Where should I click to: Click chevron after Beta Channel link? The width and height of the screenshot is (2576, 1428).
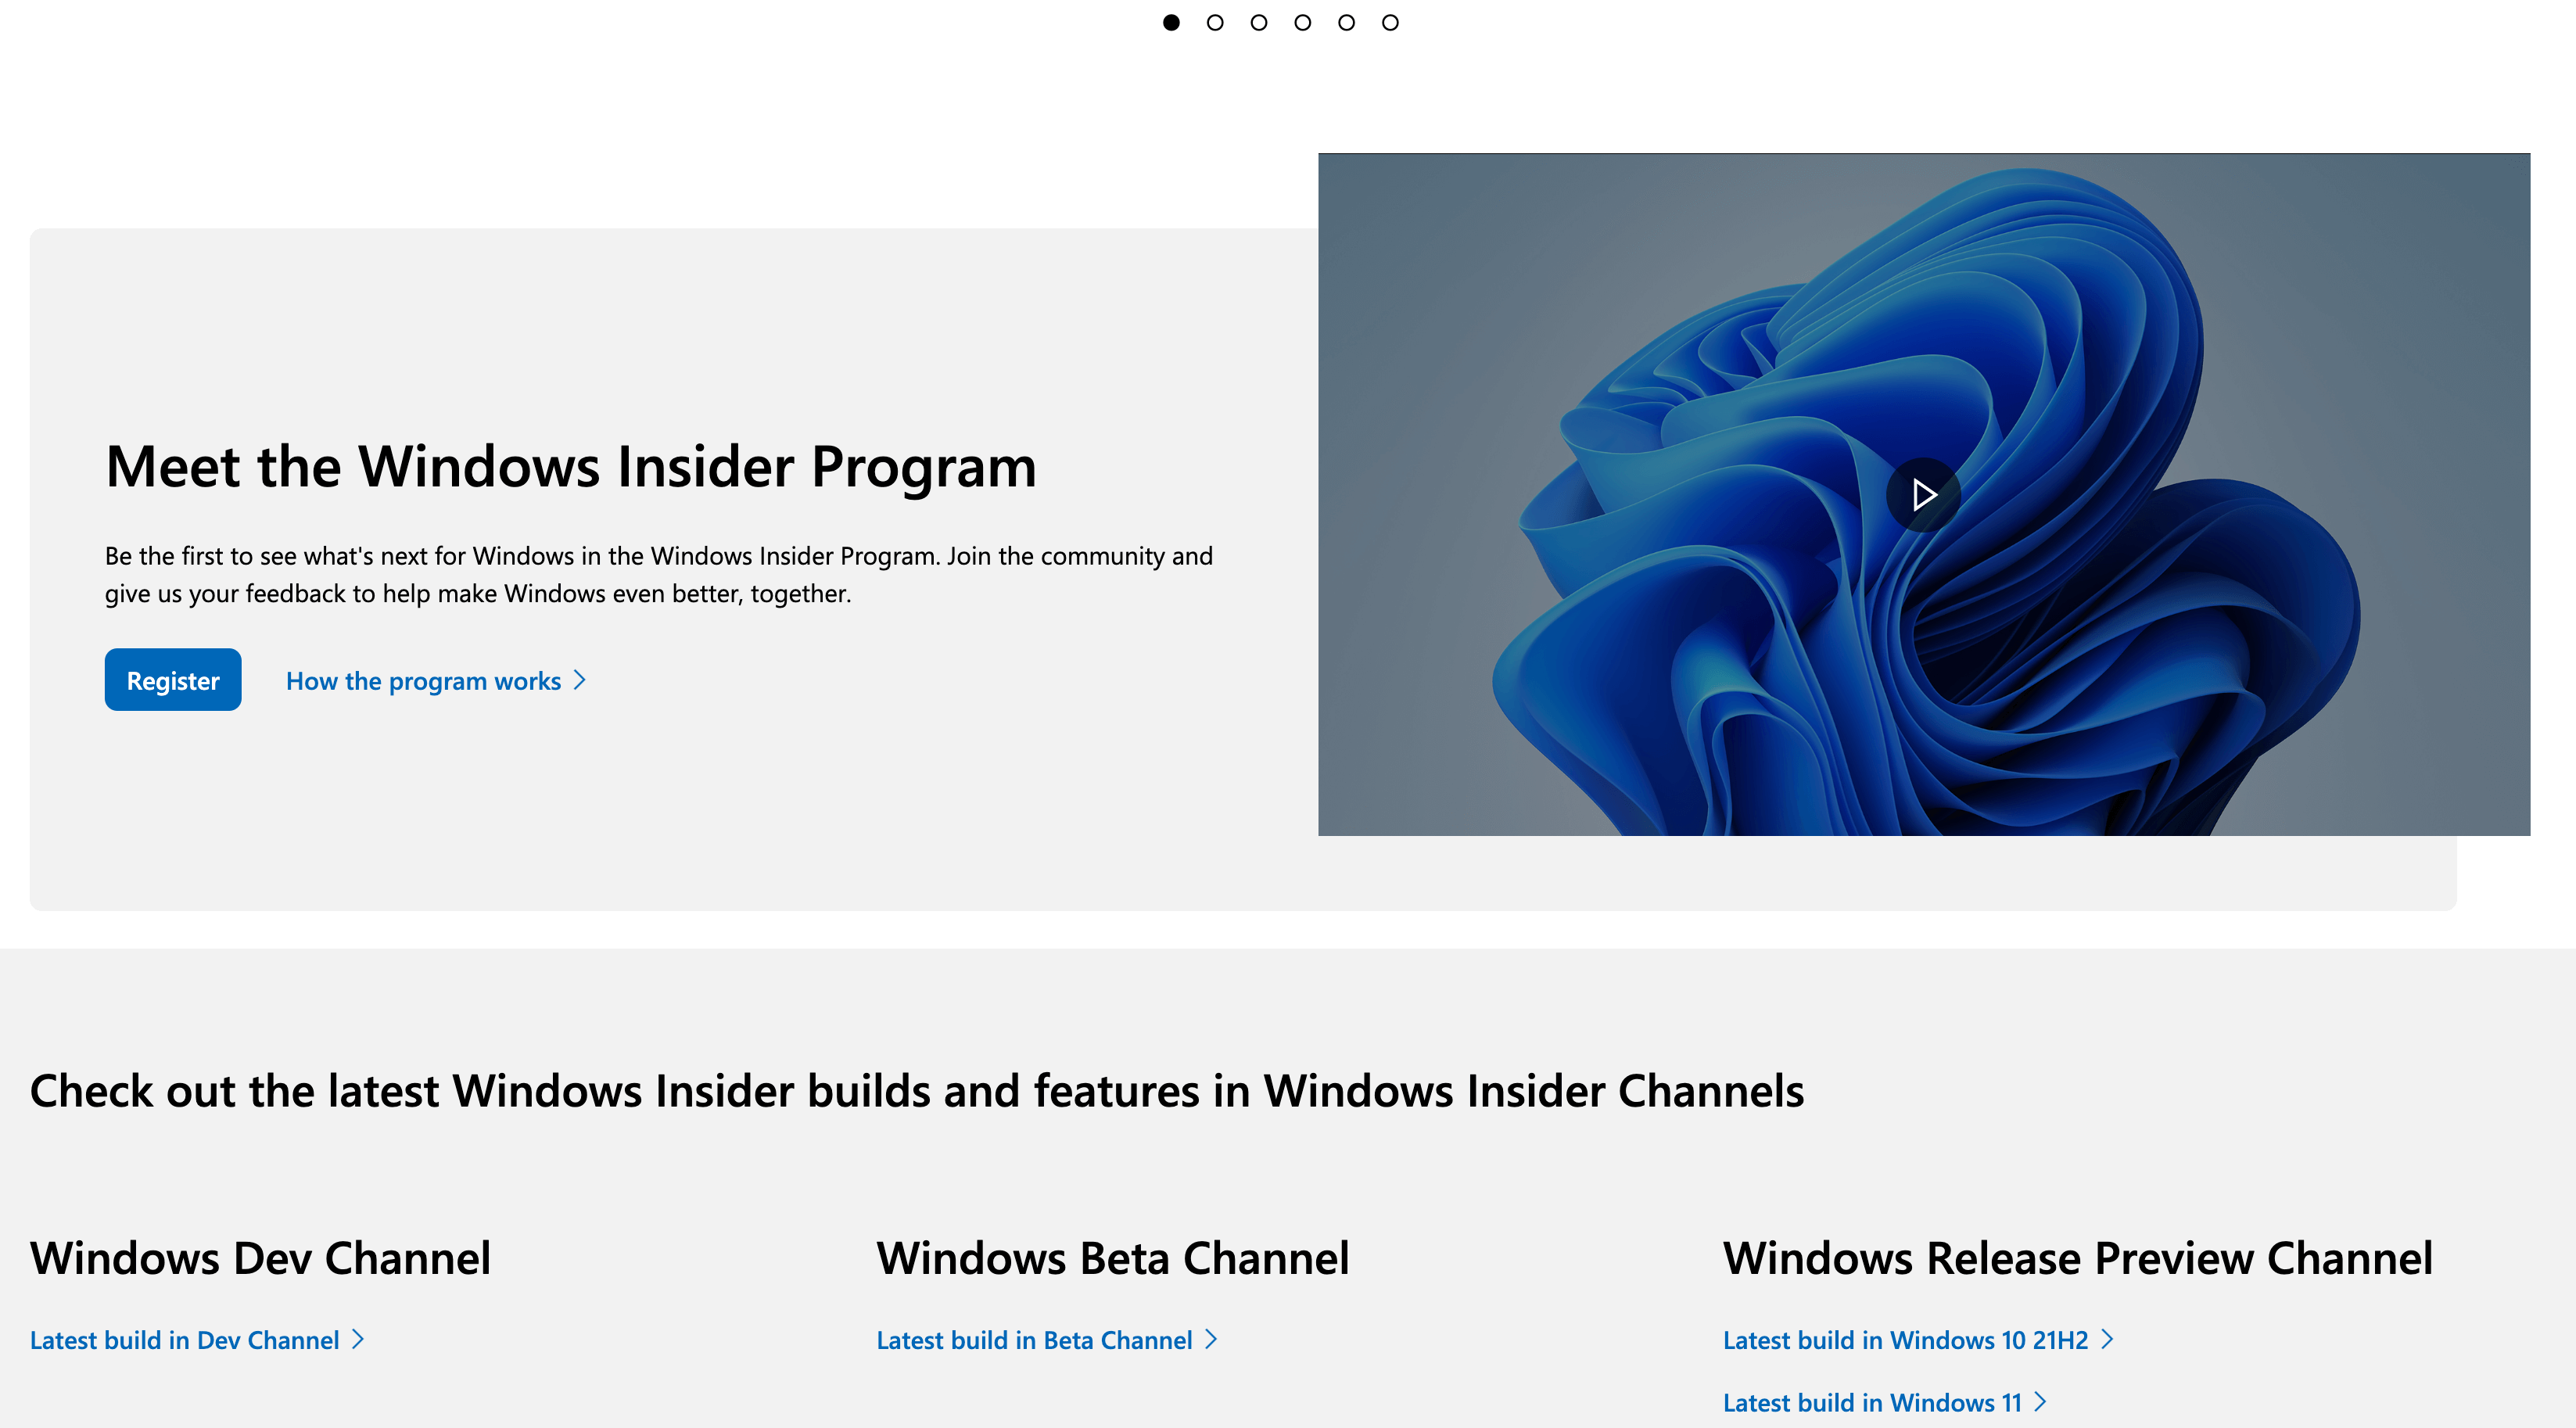[1211, 1339]
